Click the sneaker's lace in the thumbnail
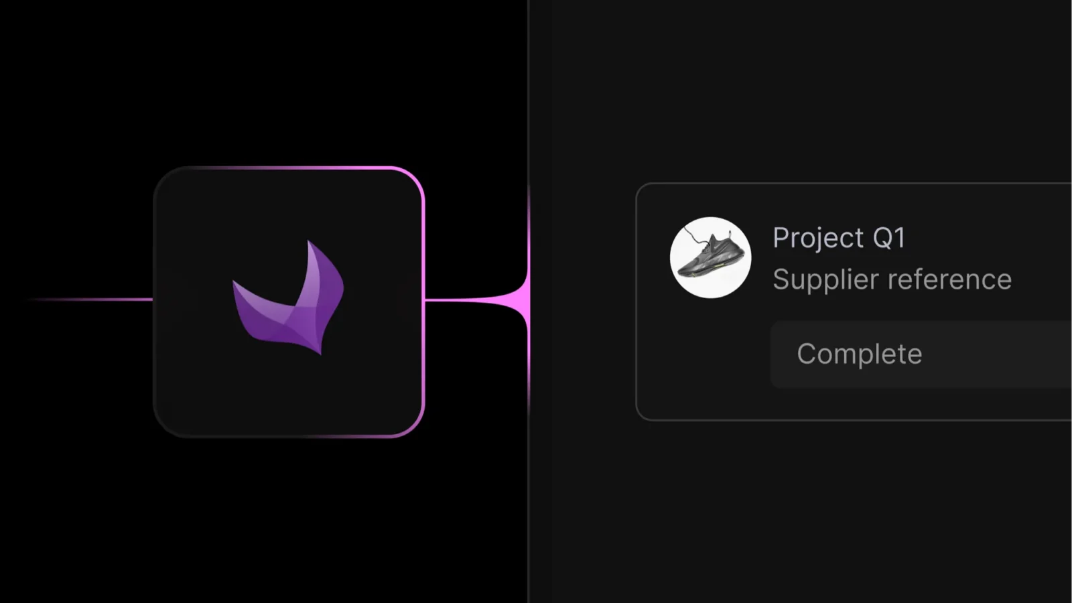The width and height of the screenshot is (1072, 603). point(695,236)
